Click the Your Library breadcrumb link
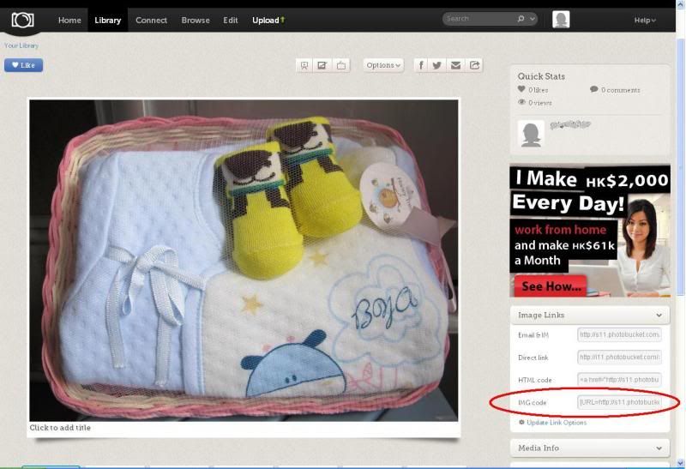 21,45
